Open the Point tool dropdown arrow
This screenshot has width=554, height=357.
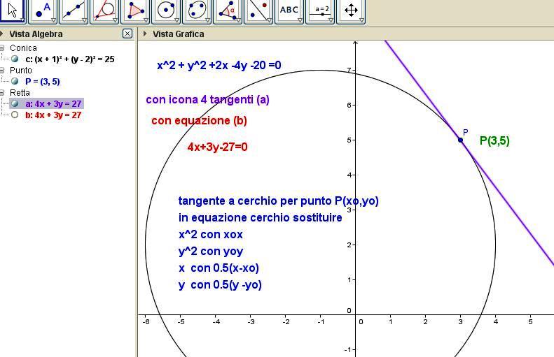point(54,20)
